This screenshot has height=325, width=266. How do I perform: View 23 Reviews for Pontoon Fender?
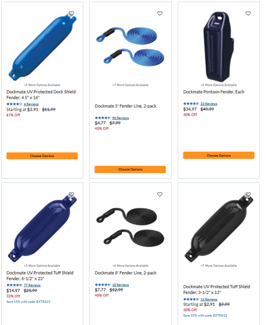pyautogui.click(x=209, y=104)
